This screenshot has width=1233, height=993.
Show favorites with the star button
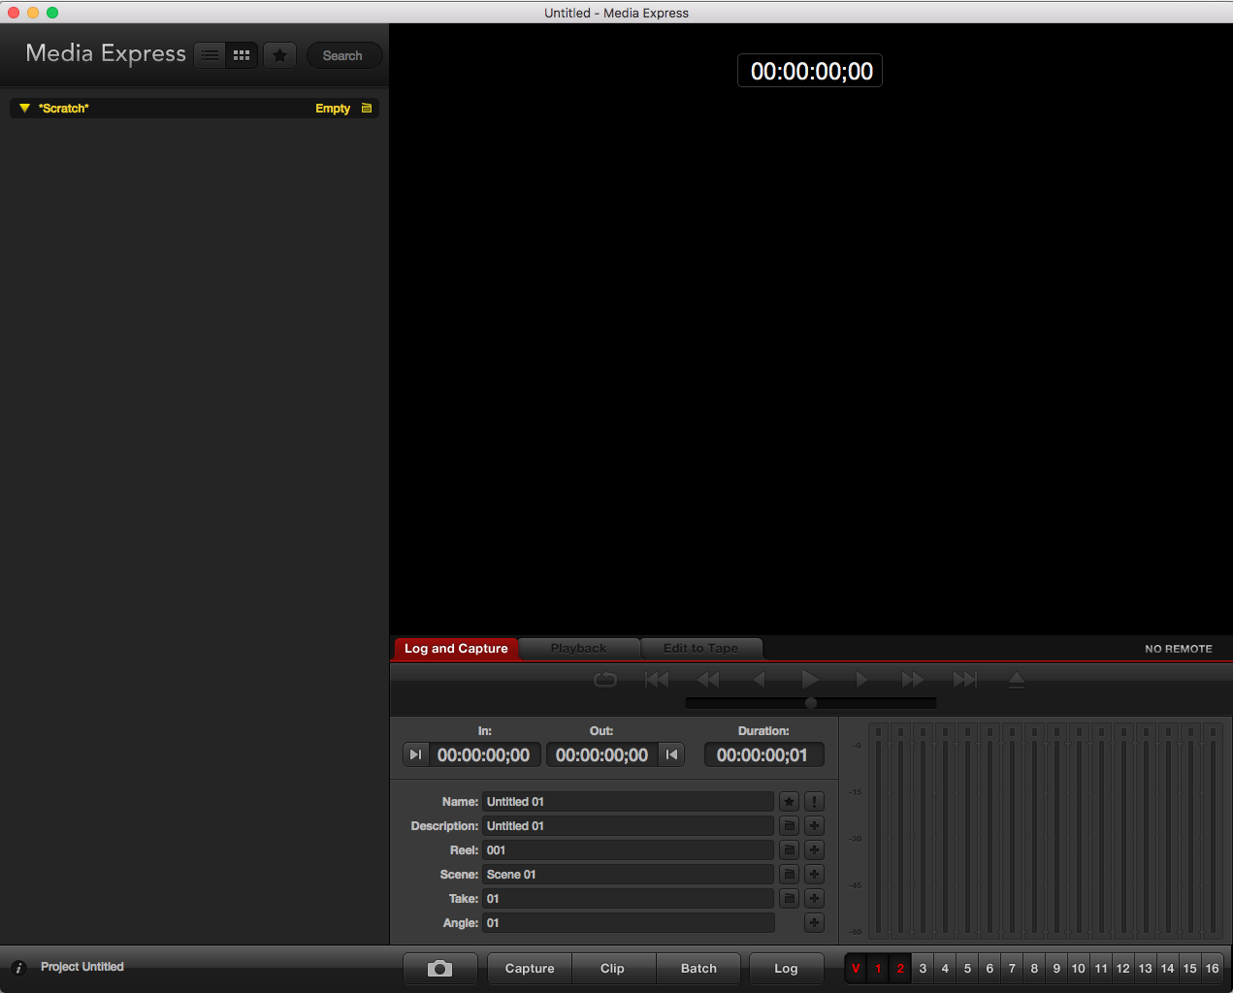click(x=280, y=55)
